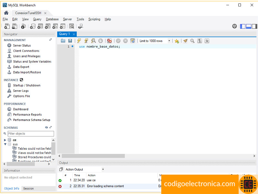This screenshot has width=258, height=194.
Task: Create new view toolbar icon
Action: [48, 26]
